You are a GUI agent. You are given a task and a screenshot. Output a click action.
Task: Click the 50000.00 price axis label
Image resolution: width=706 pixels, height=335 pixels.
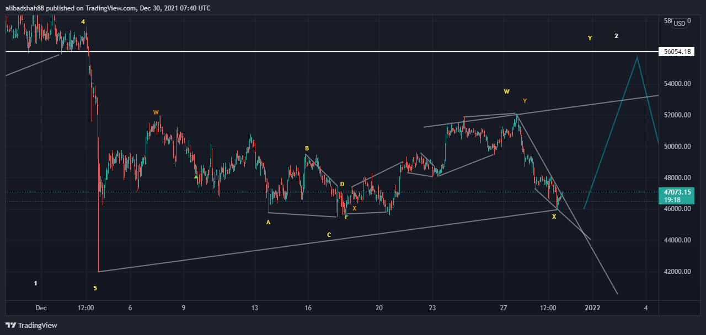click(677, 147)
